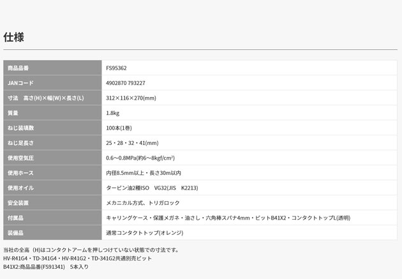Click the B41X2:商品品番(FS91341) 5本入り line

[x=46, y=267]
